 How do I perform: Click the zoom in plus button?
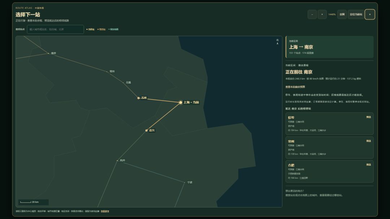point(322,14)
